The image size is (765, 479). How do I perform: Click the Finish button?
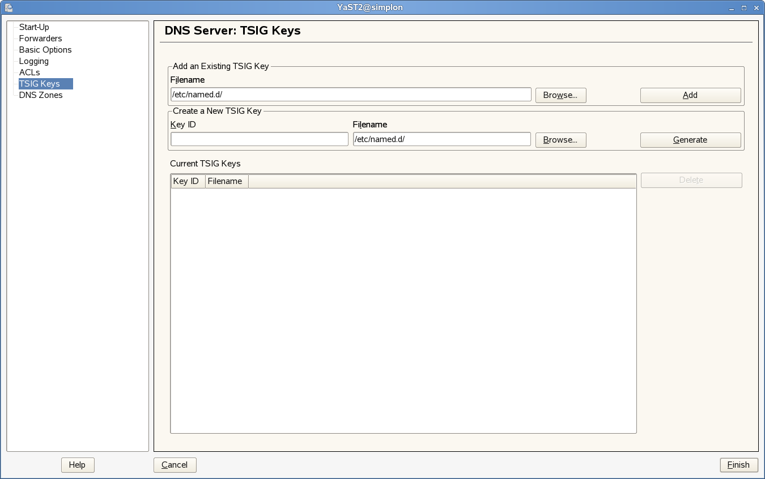(738, 465)
